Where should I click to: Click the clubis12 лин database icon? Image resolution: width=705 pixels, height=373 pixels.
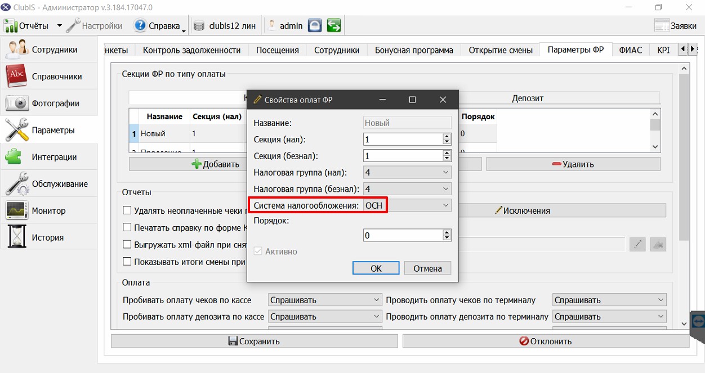point(199,26)
